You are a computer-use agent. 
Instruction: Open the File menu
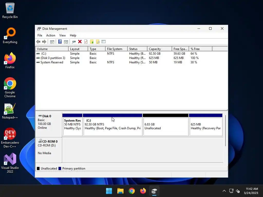point(40,35)
